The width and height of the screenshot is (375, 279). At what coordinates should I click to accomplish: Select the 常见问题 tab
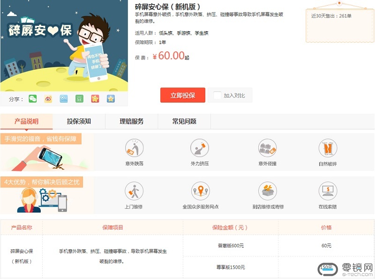pyautogui.click(x=184, y=122)
